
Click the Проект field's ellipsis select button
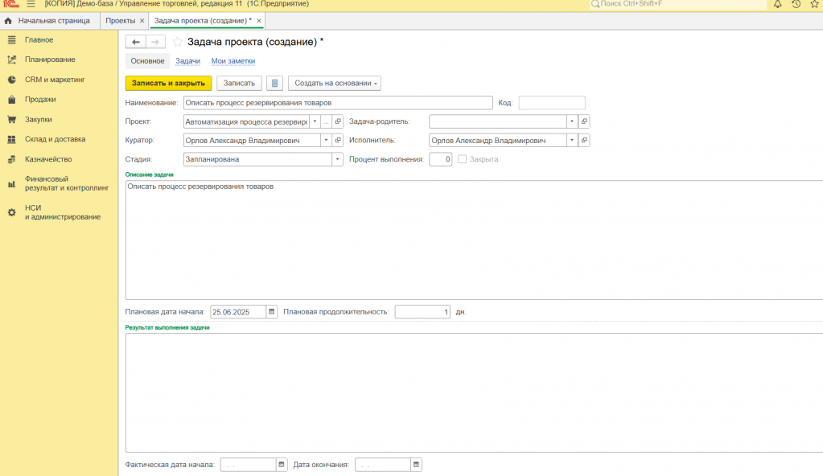pos(326,121)
